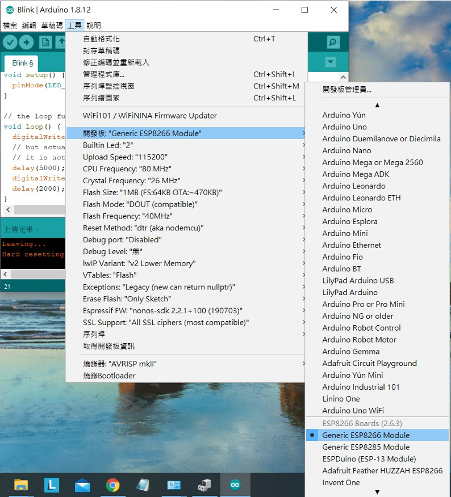The image size is (451, 497).
Task: Expand the 燒錄器 AVRISP mkII submenu
Action: point(186,364)
